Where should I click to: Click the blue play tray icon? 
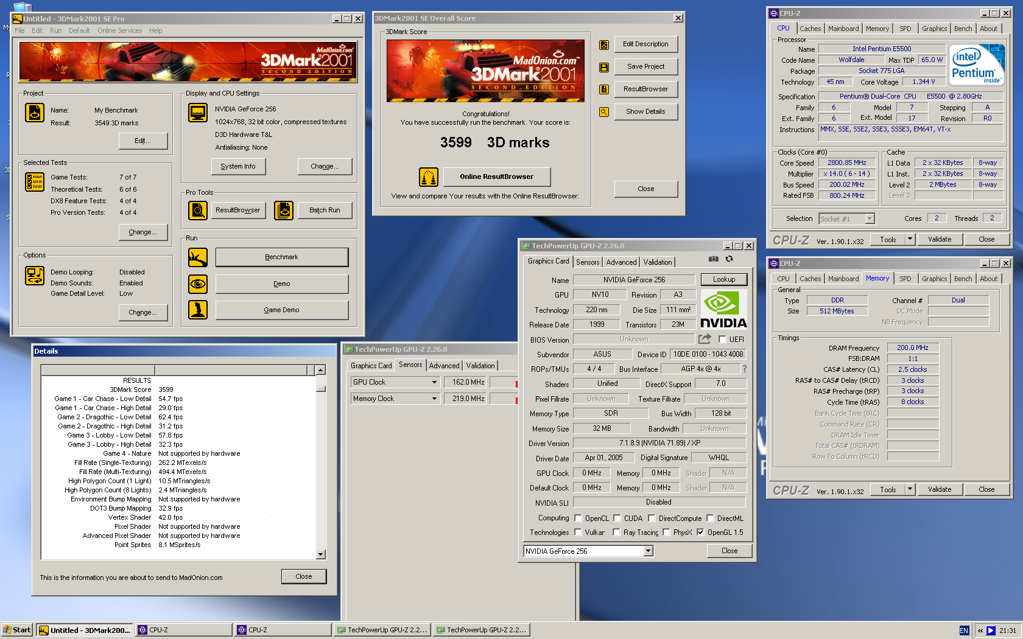pyautogui.click(x=991, y=630)
